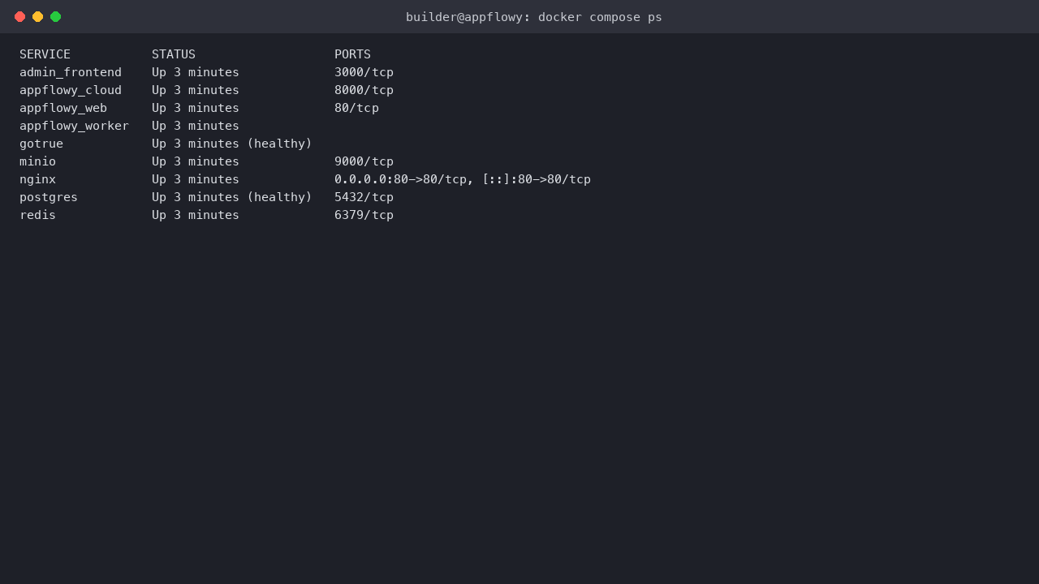Click the PORTS column header

point(352,54)
